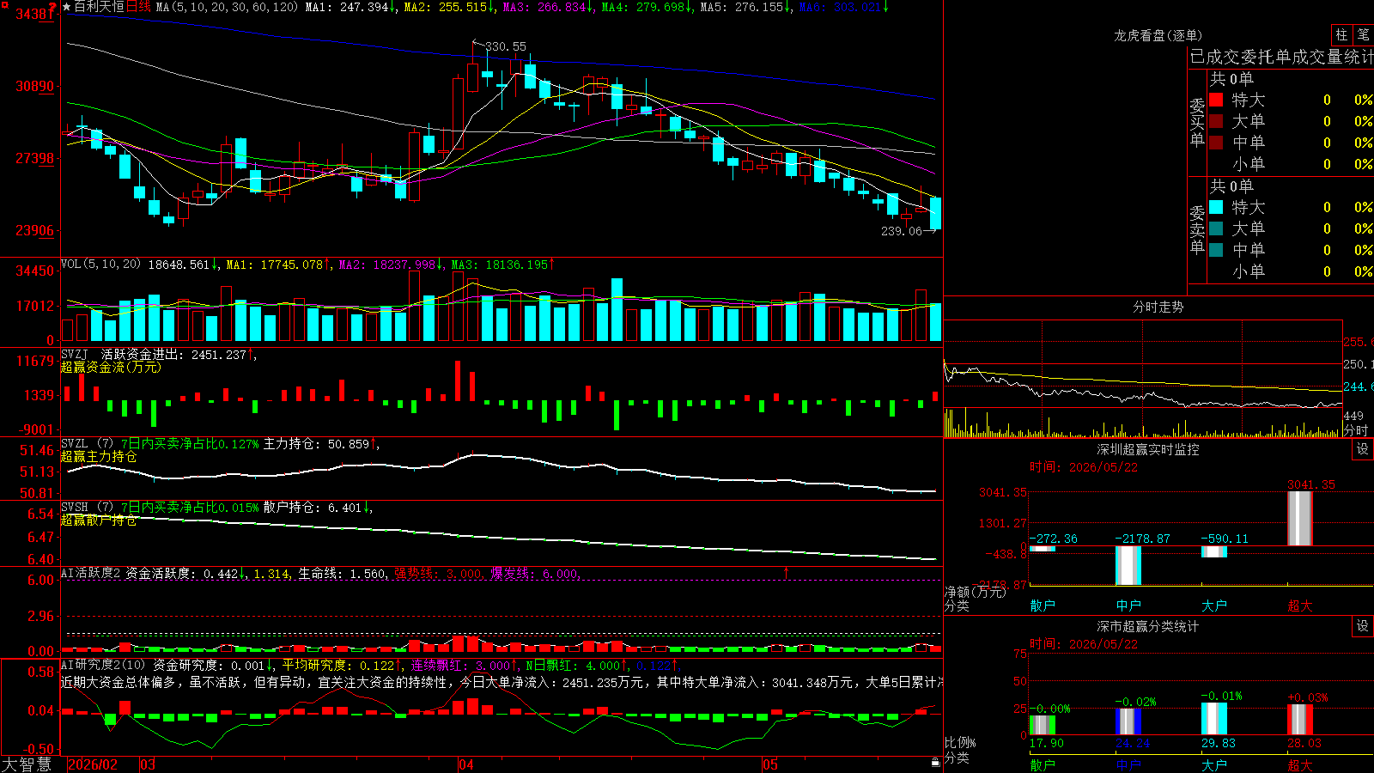The width and height of the screenshot is (1374, 773).
Task: Click the 时间: 2026/05/22 under 深圳超赢实时监控
Action: tap(1083, 467)
